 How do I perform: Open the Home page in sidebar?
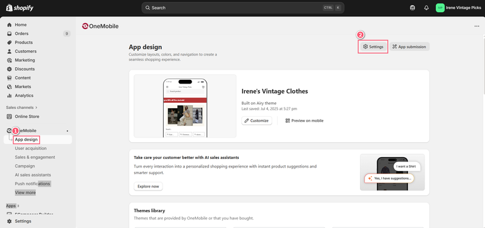click(21, 25)
